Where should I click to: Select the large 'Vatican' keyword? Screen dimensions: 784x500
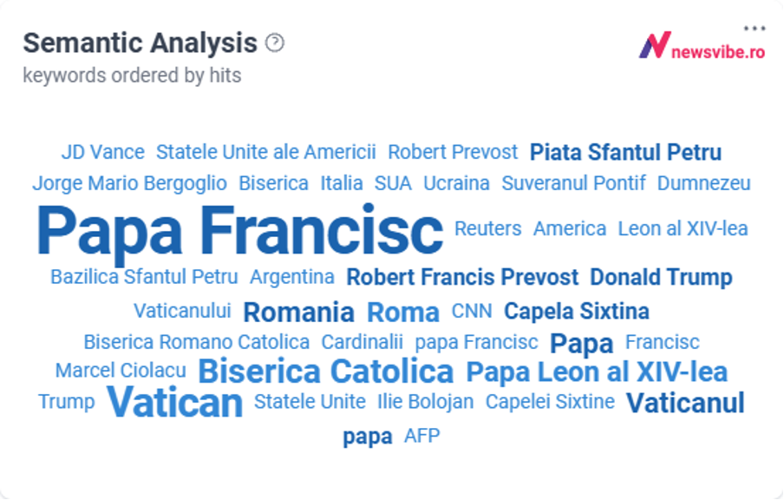pyautogui.click(x=174, y=403)
